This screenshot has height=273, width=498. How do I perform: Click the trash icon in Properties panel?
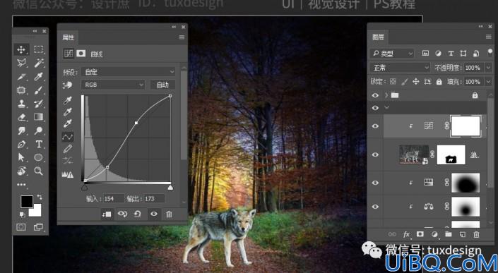pos(169,214)
